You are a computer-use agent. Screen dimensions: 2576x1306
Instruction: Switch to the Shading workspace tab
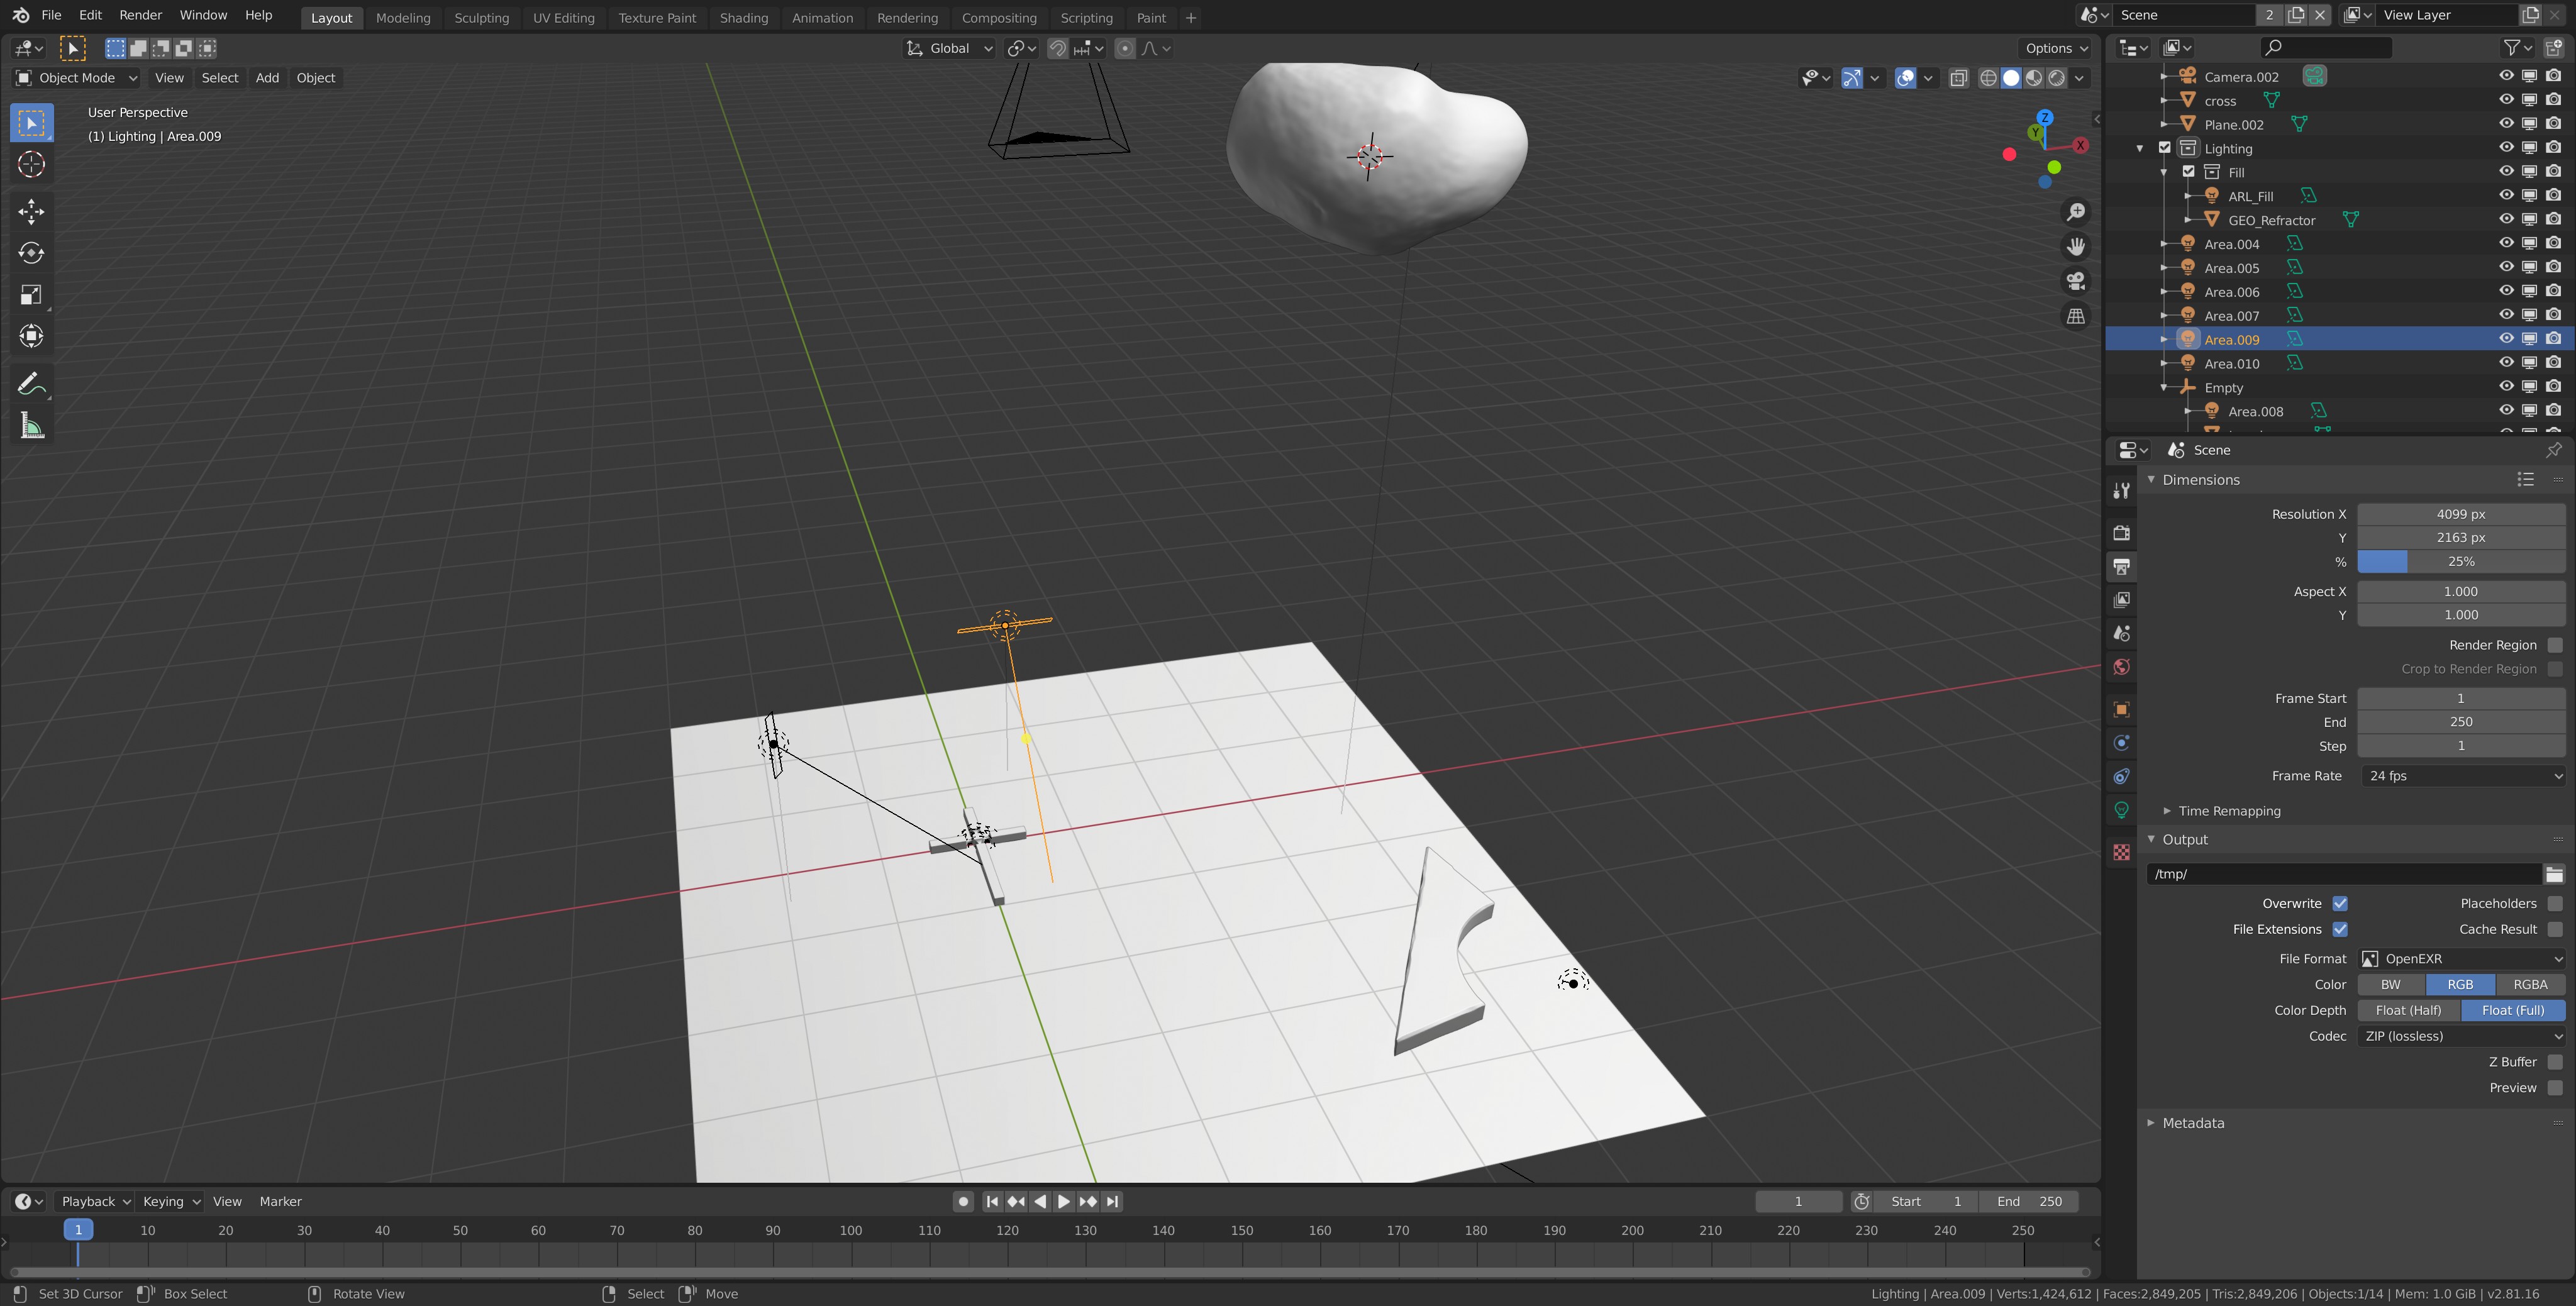743,17
